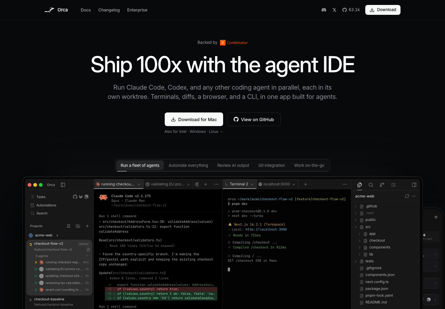Click View on GitHub button
The image size is (445, 309).
point(254,119)
